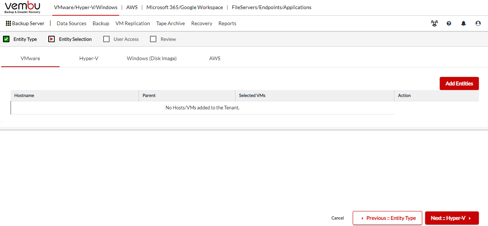Select AWS top navigation tab
The height and width of the screenshot is (226, 488).
[132, 7]
